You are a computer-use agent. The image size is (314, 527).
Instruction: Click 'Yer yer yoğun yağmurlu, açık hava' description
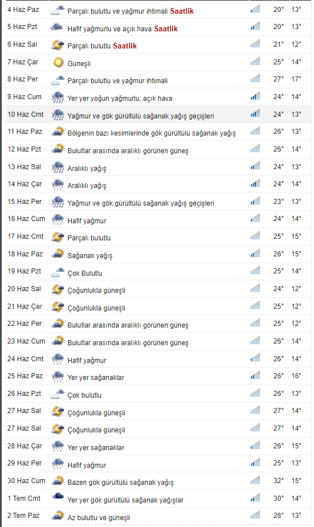[x=120, y=99]
